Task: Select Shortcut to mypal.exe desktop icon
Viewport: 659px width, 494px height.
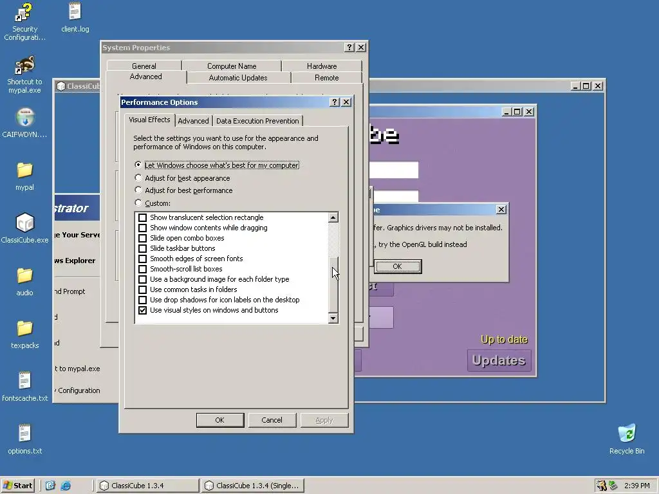Action: point(24,75)
